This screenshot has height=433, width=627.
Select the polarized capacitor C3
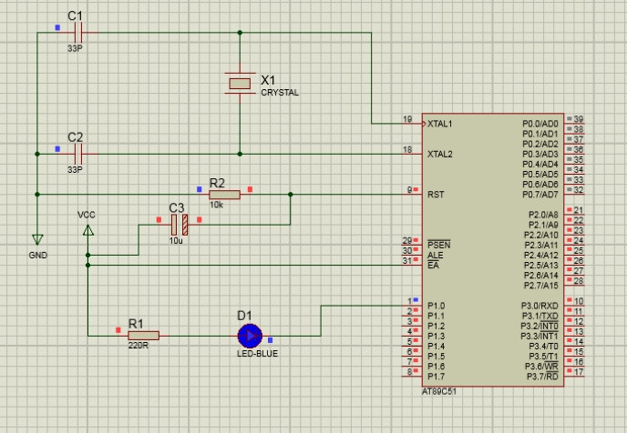179,223
